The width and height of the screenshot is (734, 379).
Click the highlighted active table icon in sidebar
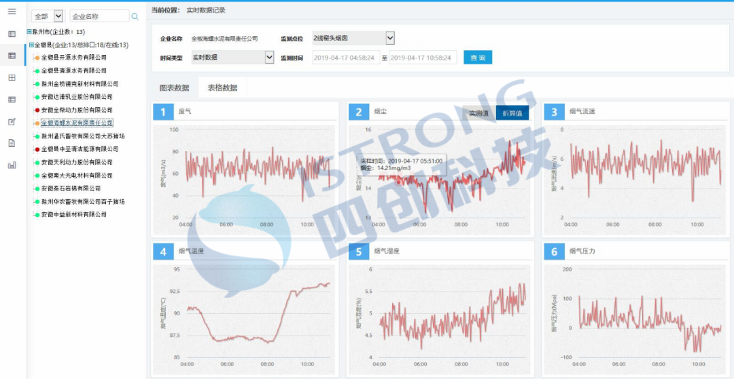point(12,56)
